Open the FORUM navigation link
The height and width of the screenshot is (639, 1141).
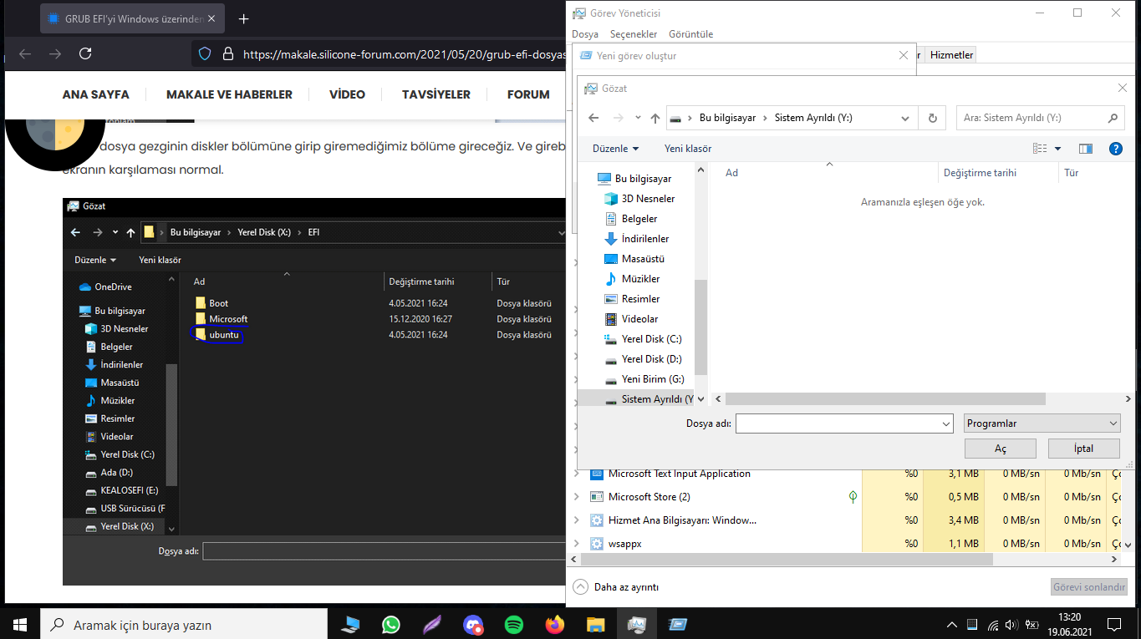[528, 94]
